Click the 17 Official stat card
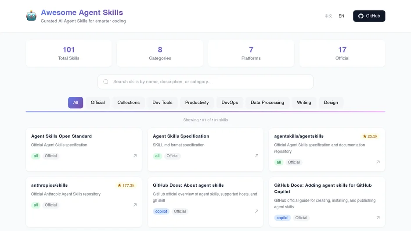 pyautogui.click(x=342, y=53)
